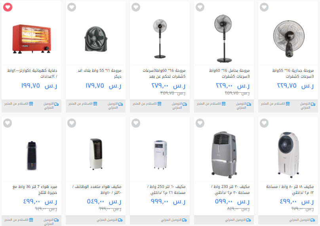Image resolution: width=320 pixels, height=226 pixels.
Task: Add remote control stand fan to favorites
Action: click(x=136, y=7)
